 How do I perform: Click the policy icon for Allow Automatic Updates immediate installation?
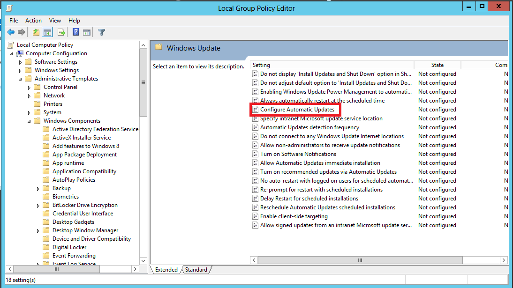coord(255,163)
